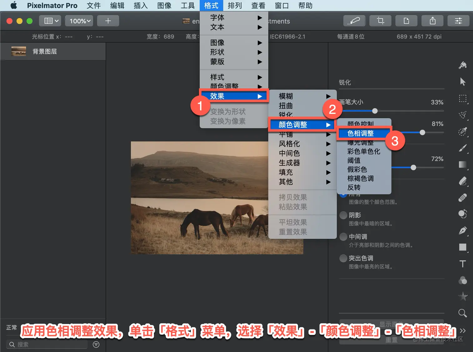Expand the 蒙版 submenu
The height and width of the screenshot is (352, 473).
point(234,62)
